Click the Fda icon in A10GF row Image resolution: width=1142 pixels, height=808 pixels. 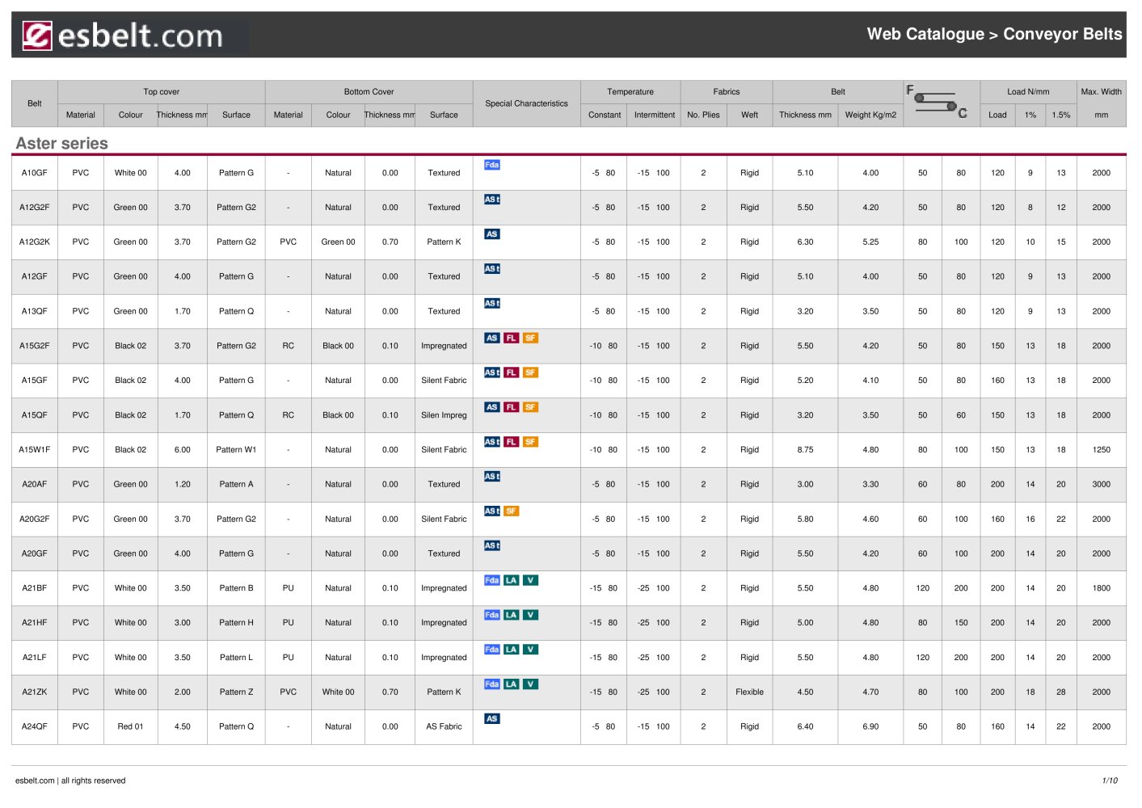pos(491,165)
